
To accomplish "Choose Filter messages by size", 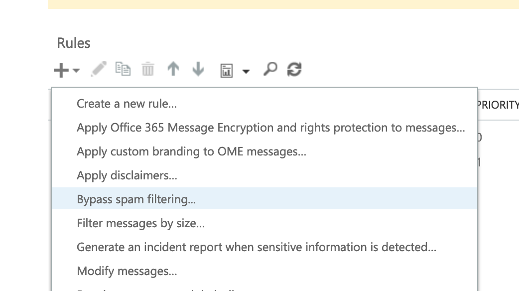I will click(140, 223).
